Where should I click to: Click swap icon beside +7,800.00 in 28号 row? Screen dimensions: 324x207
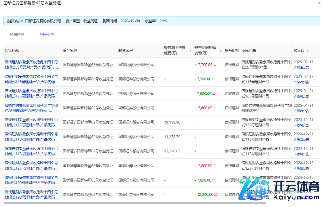pos(215,108)
